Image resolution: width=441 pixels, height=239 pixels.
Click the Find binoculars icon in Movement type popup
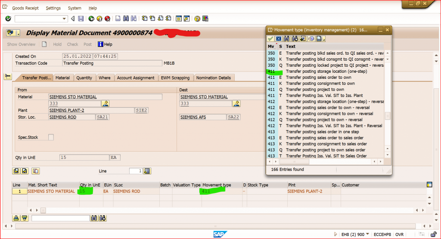(x=286, y=38)
